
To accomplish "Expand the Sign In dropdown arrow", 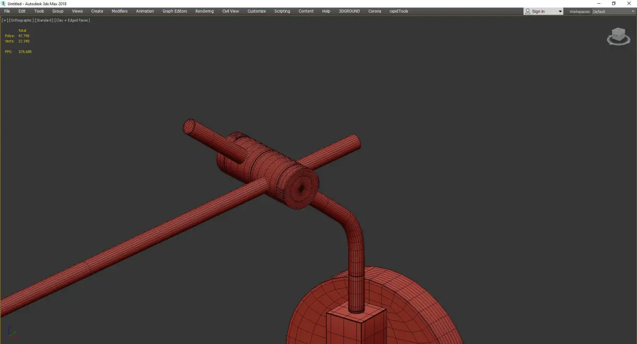I will 560,12.
